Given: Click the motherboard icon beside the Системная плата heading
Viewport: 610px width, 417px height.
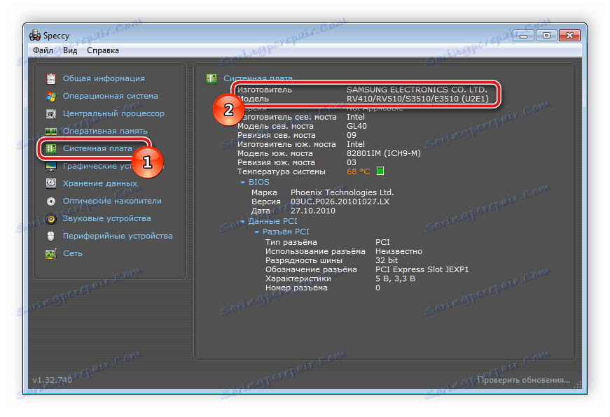Looking at the screenshot, I should (212, 79).
